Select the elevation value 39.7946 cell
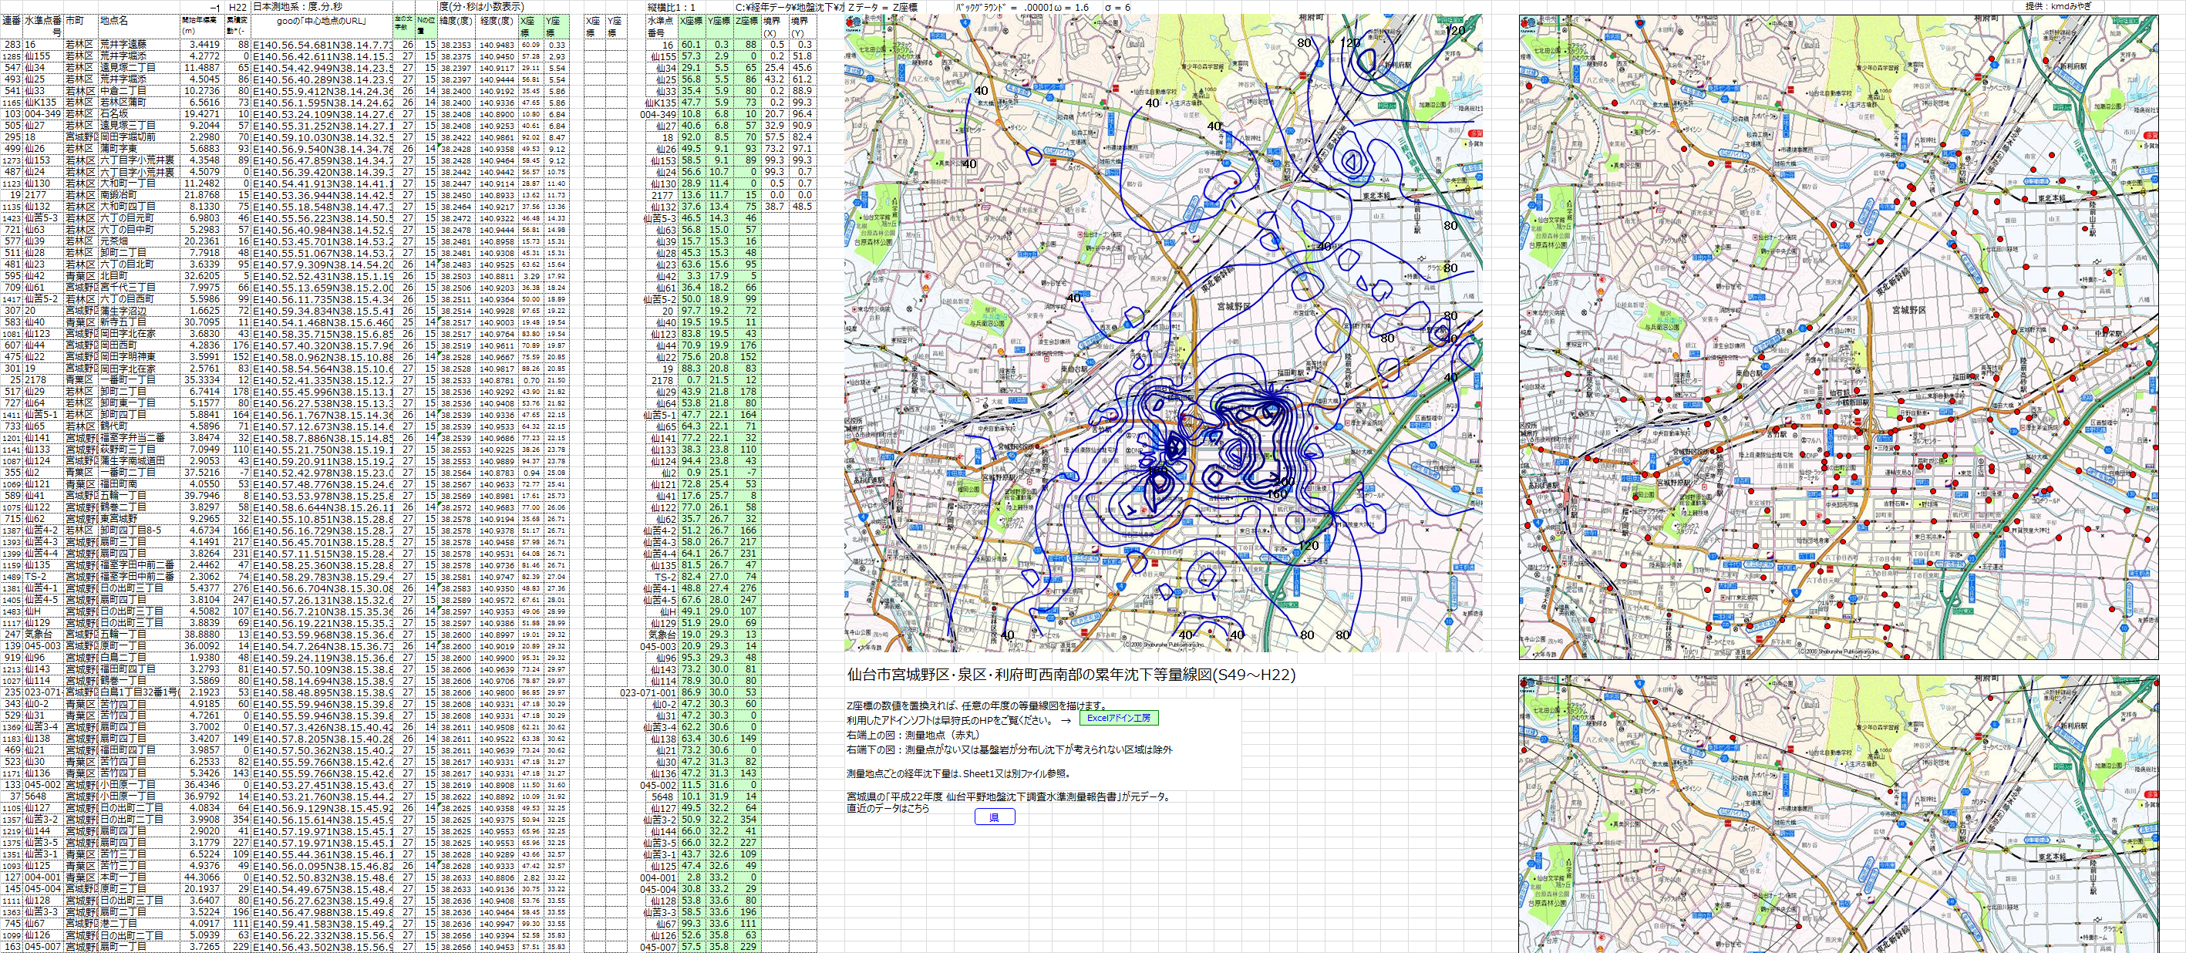The width and height of the screenshot is (2186, 953). [201, 496]
